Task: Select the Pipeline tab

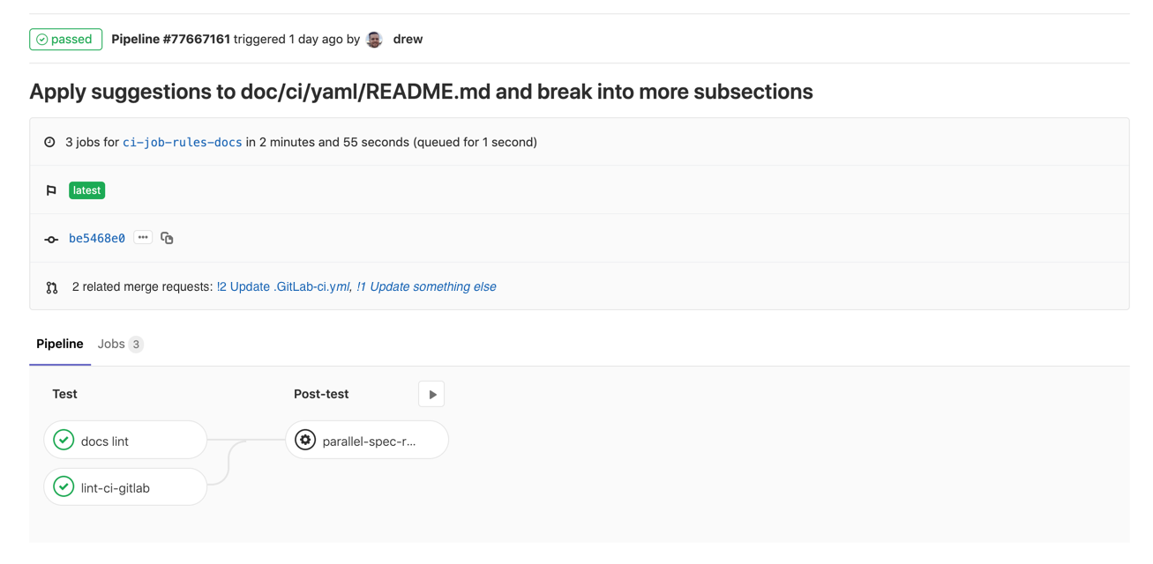Action: [x=59, y=344]
